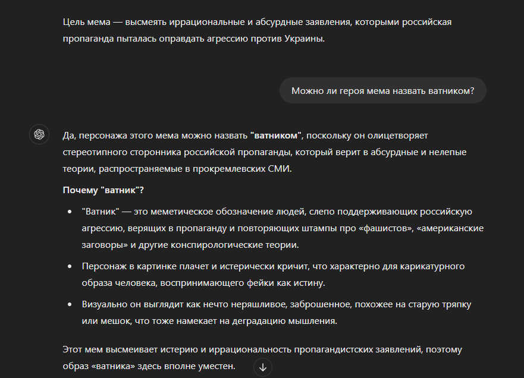Click the ChatGPT logo avatar icon
Image resolution: width=524 pixels, height=378 pixels.
[x=39, y=135]
